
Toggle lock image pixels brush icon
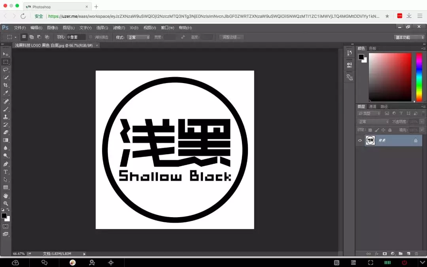coord(377,130)
